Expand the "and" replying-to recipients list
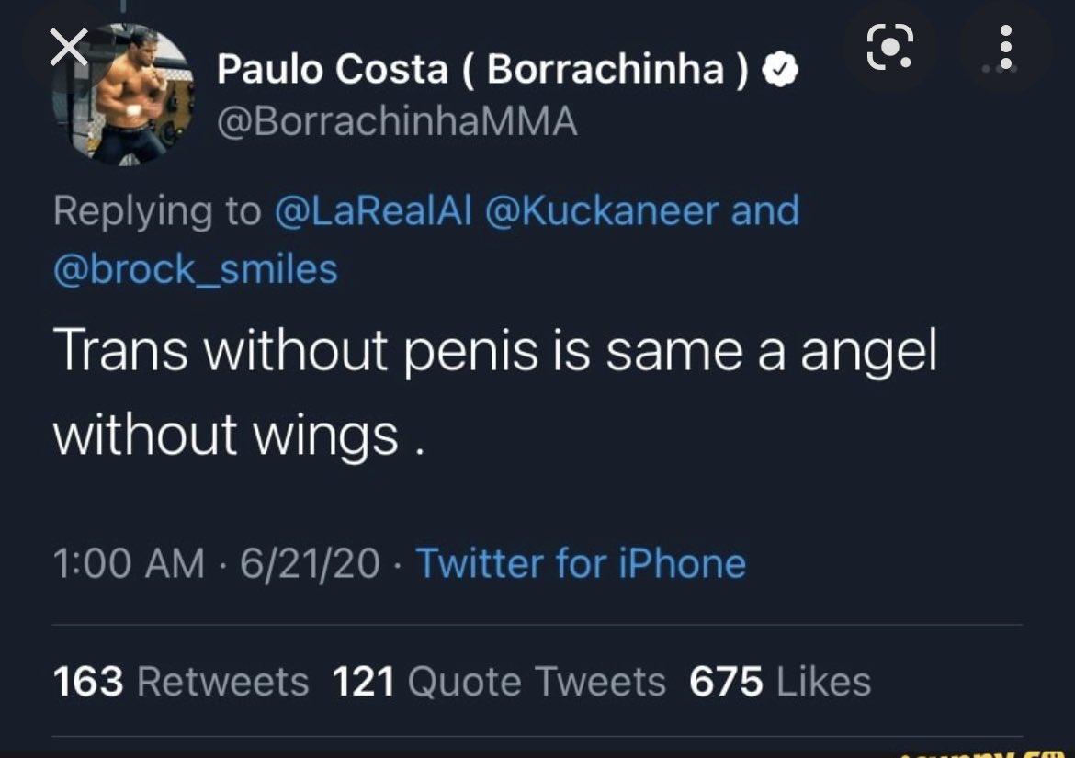Viewport: 1075px width, 758px height. tap(765, 210)
